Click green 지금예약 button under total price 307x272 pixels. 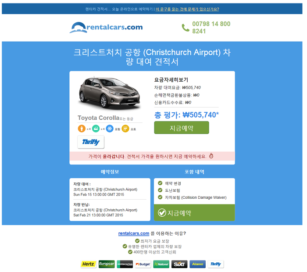click(182, 128)
